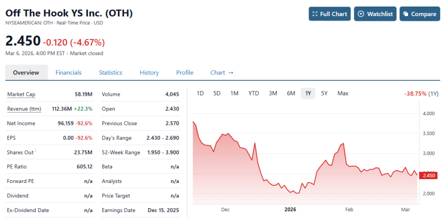The image size is (444, 222).
Task: Select the 6M chart period
Action: 291,93
